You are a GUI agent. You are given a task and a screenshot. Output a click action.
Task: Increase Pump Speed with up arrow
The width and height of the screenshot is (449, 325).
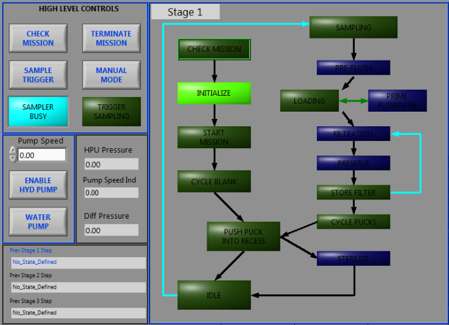pyautogui.click(x=13, y=150)
